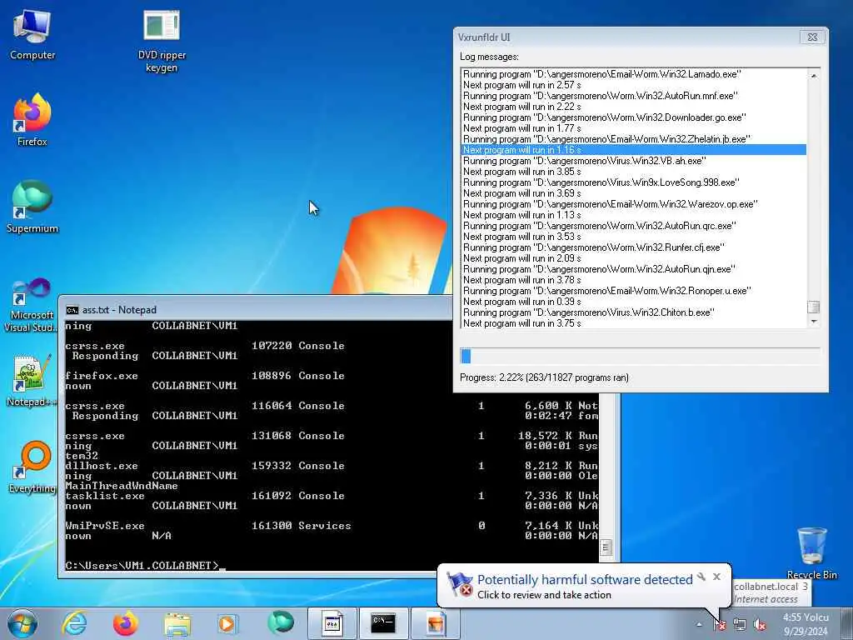Select highlighted log line 'Next program will run in 1.16 s'
Screen dimensions: 853x640
pos(633,150)
